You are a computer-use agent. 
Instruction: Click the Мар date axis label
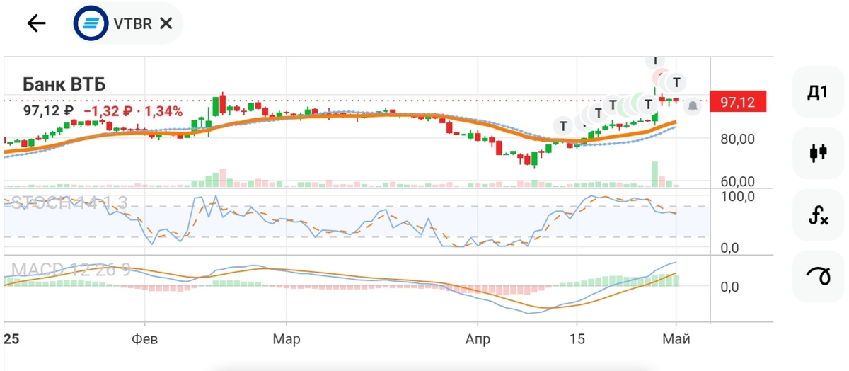pyautogui.click(x=287, y=339)
